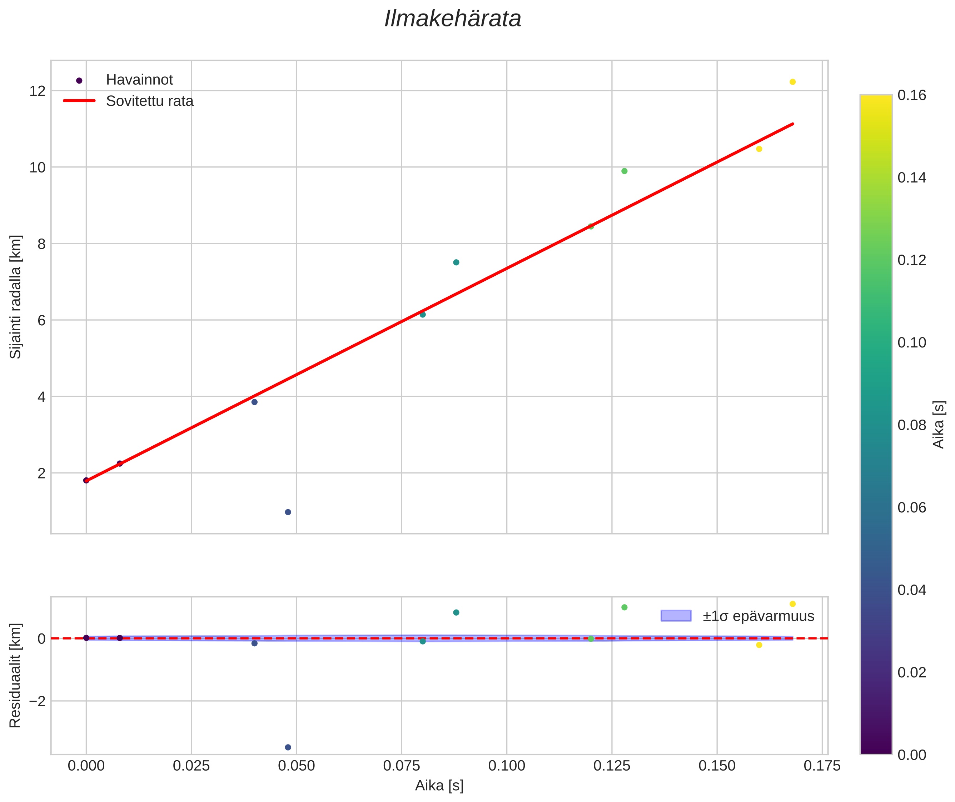
Task: Click the outlier residual point below −2
Action: (x=288, y=747)
